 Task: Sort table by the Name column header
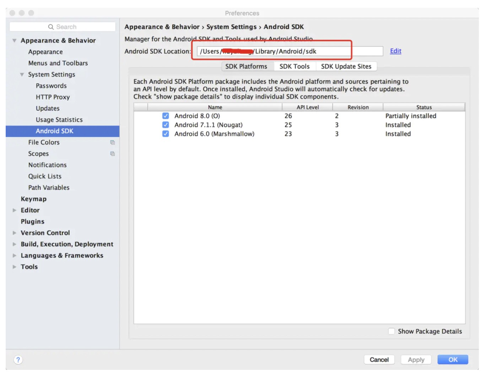(x=215, y=107)
